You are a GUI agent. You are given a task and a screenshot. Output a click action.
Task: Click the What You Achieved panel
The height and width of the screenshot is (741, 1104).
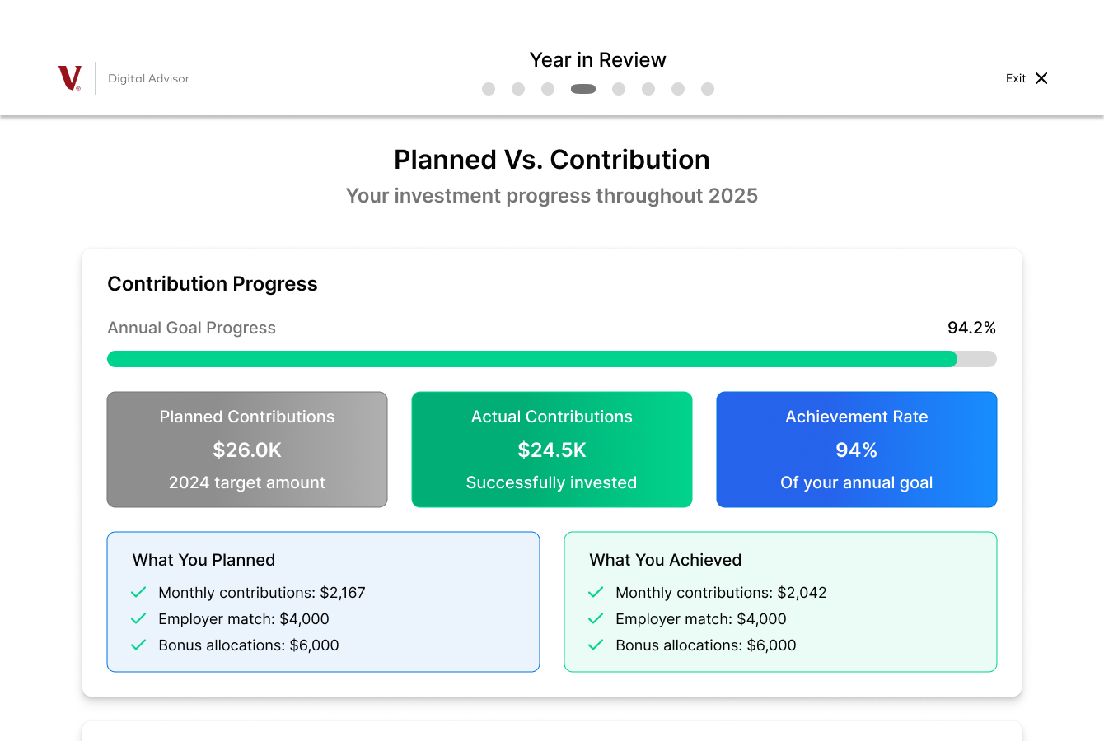[x=780, y=602]
